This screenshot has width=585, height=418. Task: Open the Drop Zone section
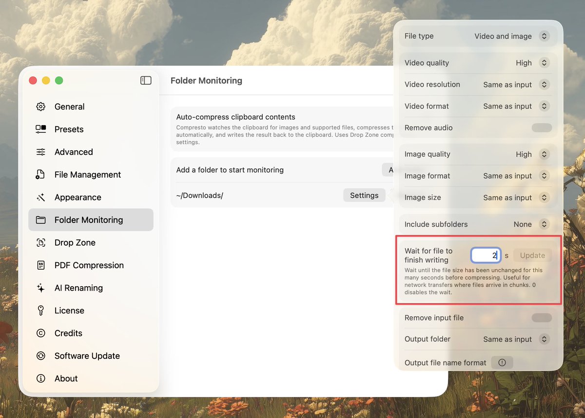point(91,242)
